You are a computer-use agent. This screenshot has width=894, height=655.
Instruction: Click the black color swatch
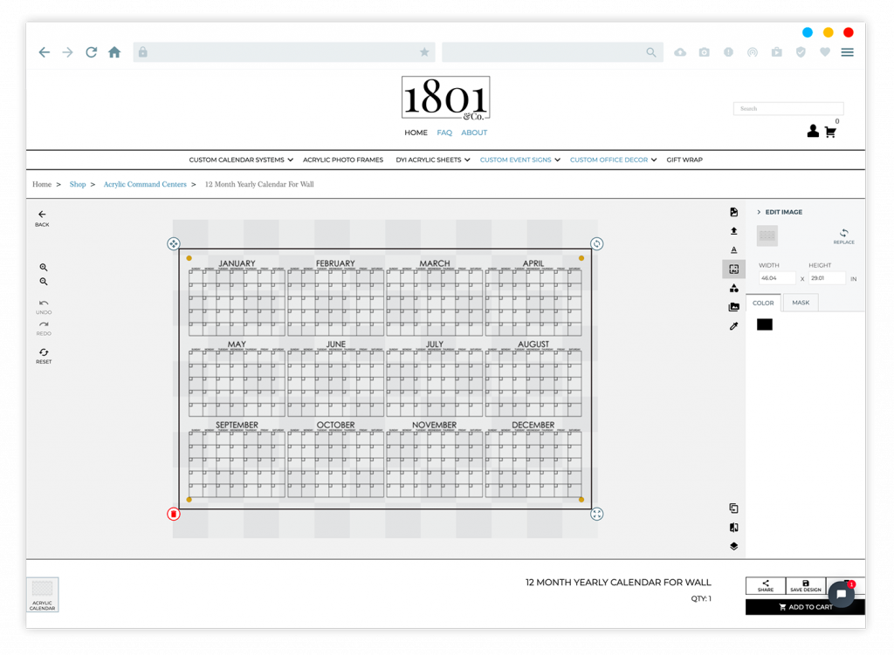pos(764,324)
